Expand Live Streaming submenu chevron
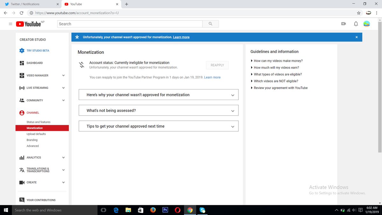Screen dimensions: 382x215 63,88
